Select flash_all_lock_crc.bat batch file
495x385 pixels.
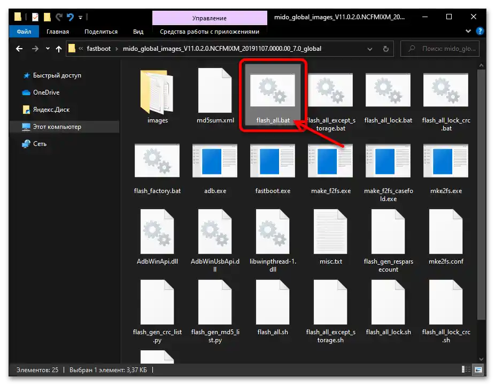point(446,101)
